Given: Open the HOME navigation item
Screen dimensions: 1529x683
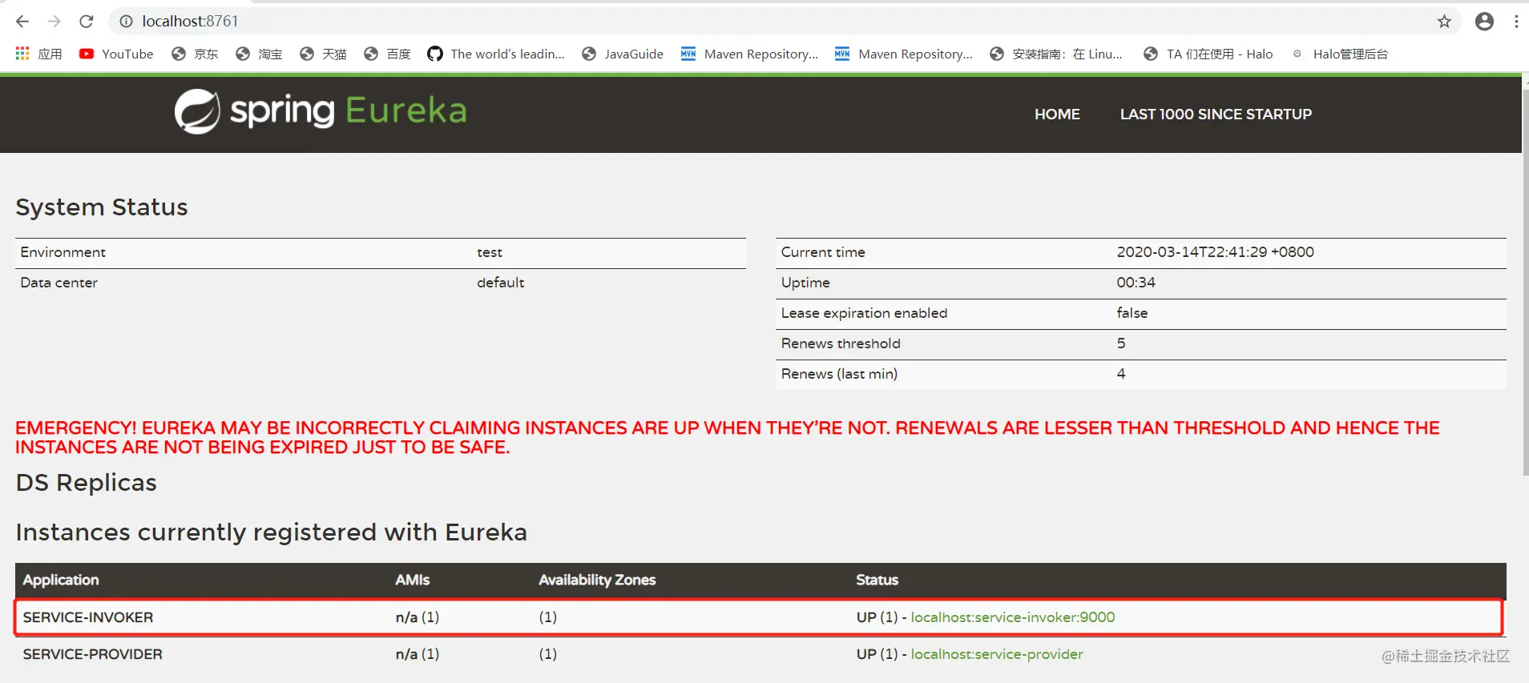Looking at the screenshot, I should (1057, 115).
